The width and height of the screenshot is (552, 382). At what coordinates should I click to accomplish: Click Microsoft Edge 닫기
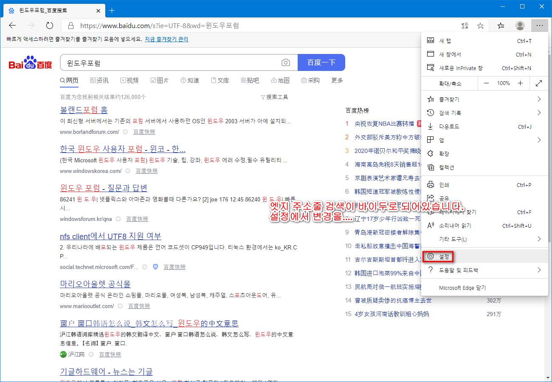pos(484,288)
